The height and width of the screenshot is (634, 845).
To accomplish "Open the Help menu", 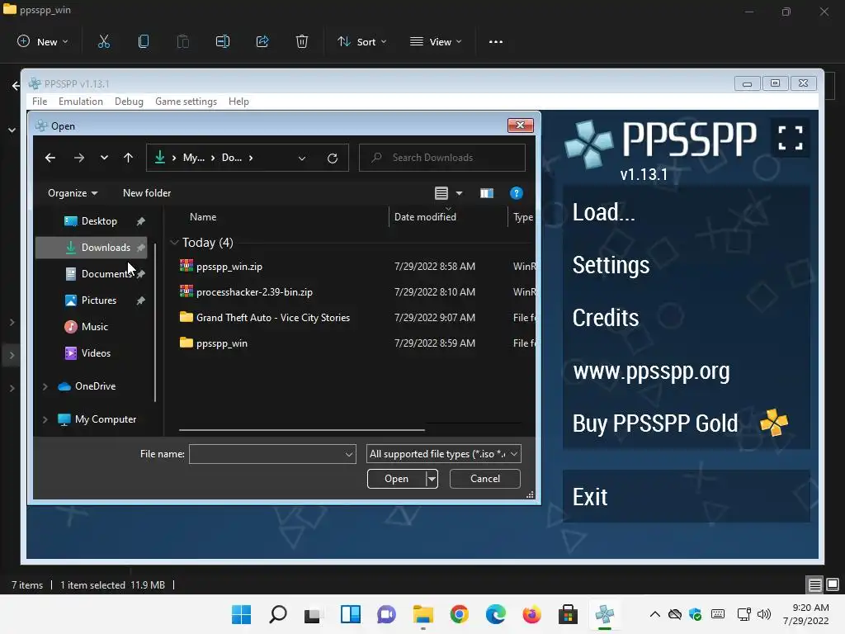I will tap(238, 102).
